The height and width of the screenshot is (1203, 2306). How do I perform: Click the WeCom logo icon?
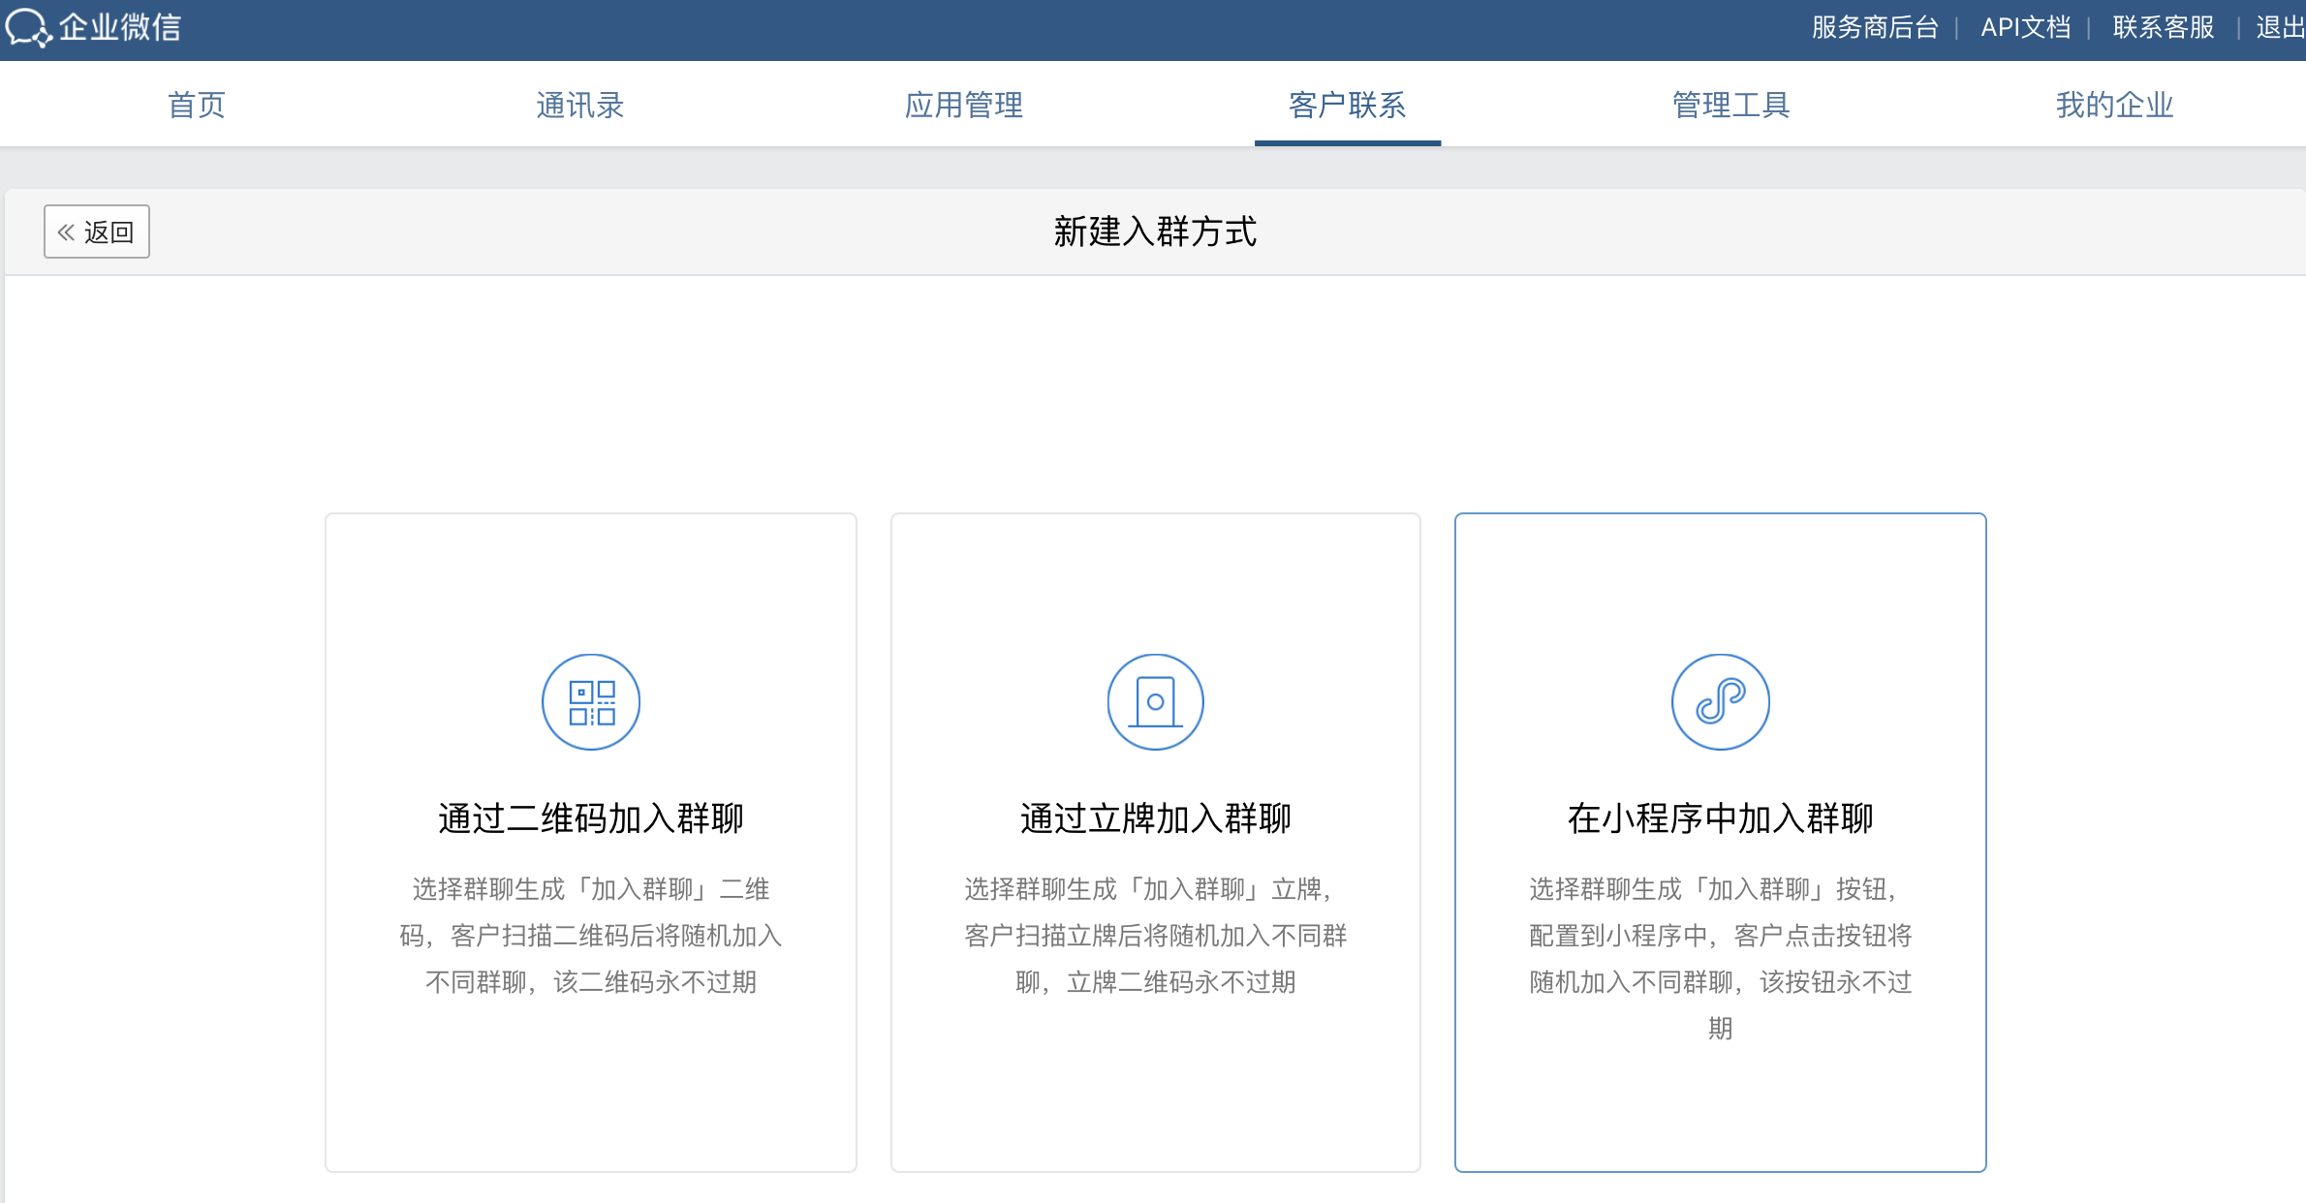pyautogui.click(x=27, y=27)
